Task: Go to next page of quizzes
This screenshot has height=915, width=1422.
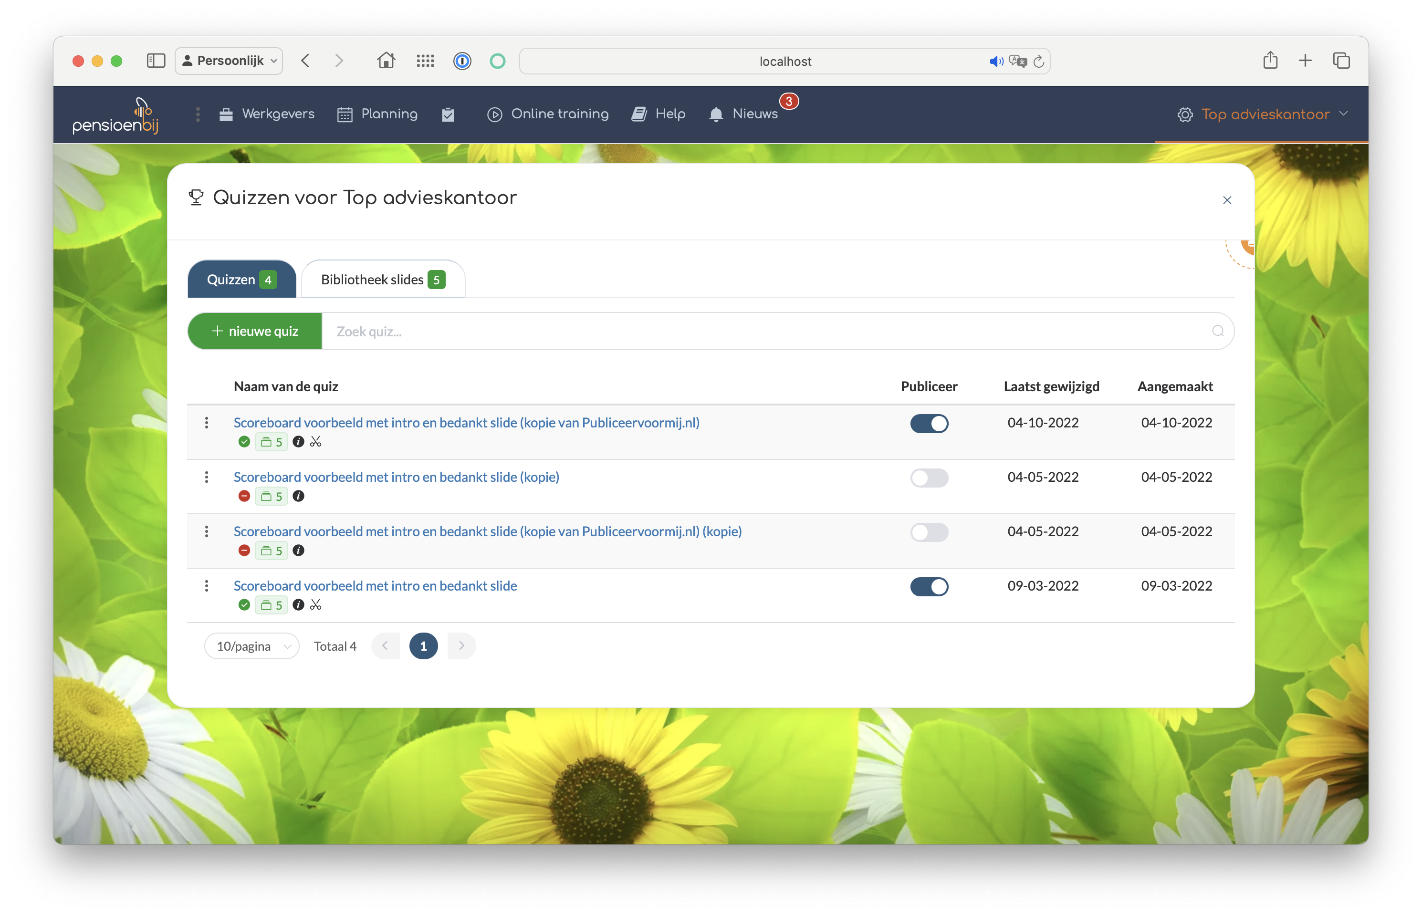Action: coord(461,646)
